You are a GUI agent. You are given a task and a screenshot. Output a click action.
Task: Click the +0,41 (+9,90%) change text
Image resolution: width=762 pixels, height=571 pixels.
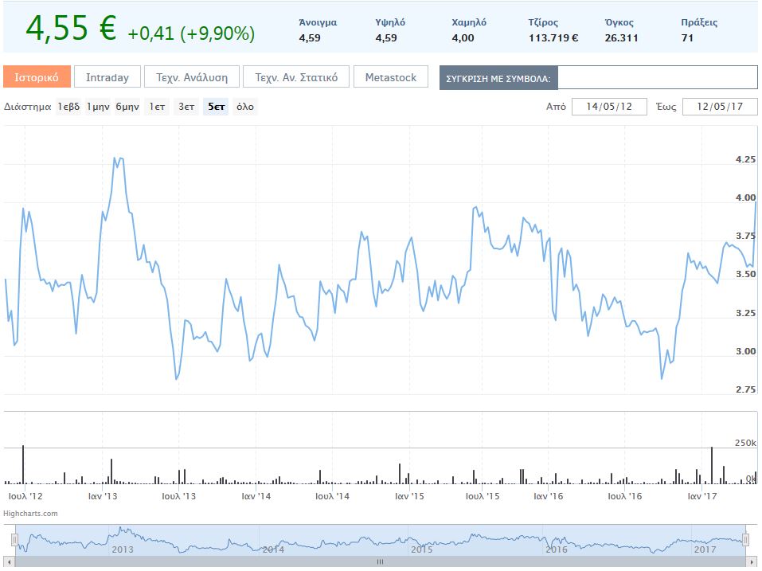point(191,33)
